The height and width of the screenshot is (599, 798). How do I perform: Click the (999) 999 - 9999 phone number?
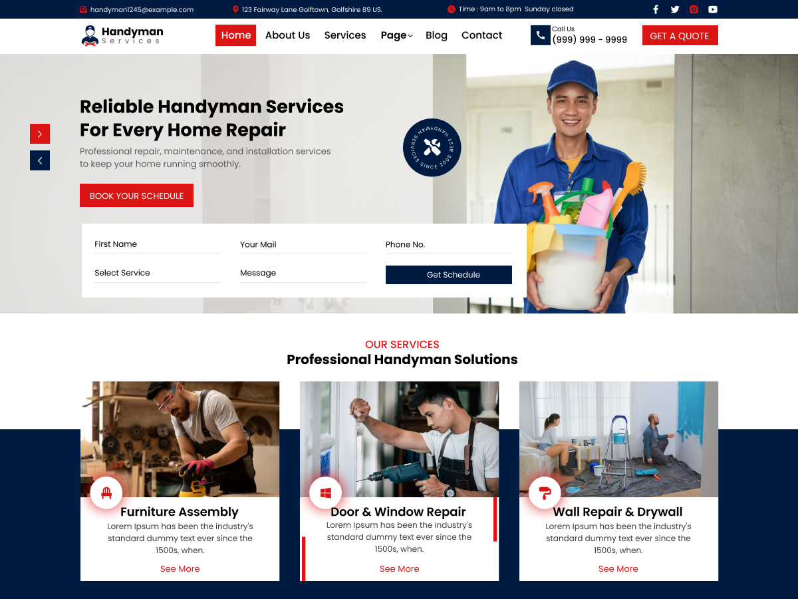click(x=590, y=40)
